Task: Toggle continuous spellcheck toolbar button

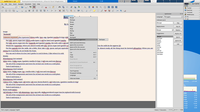Action: pyautogui.click(x=34, y=7)
